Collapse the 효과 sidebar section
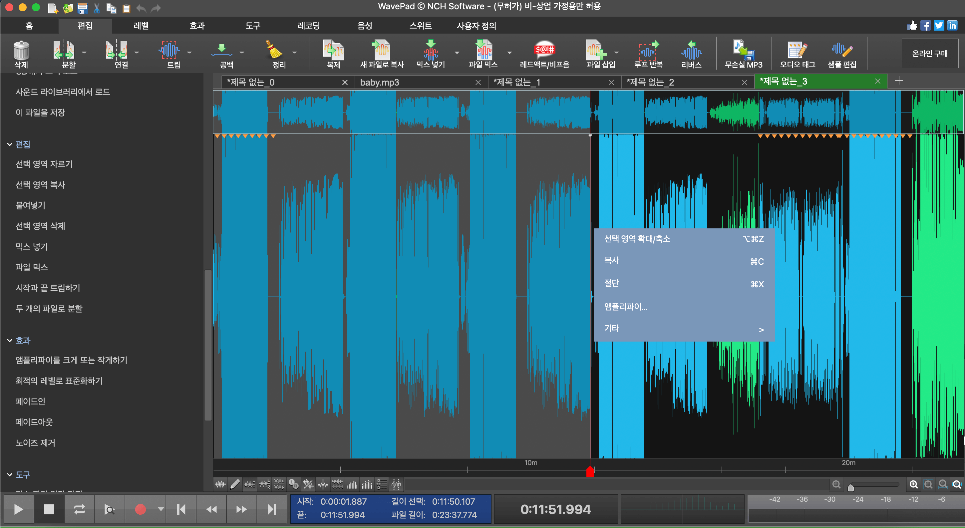Screen dimensions: 965x528 click(x=10, y=340)
